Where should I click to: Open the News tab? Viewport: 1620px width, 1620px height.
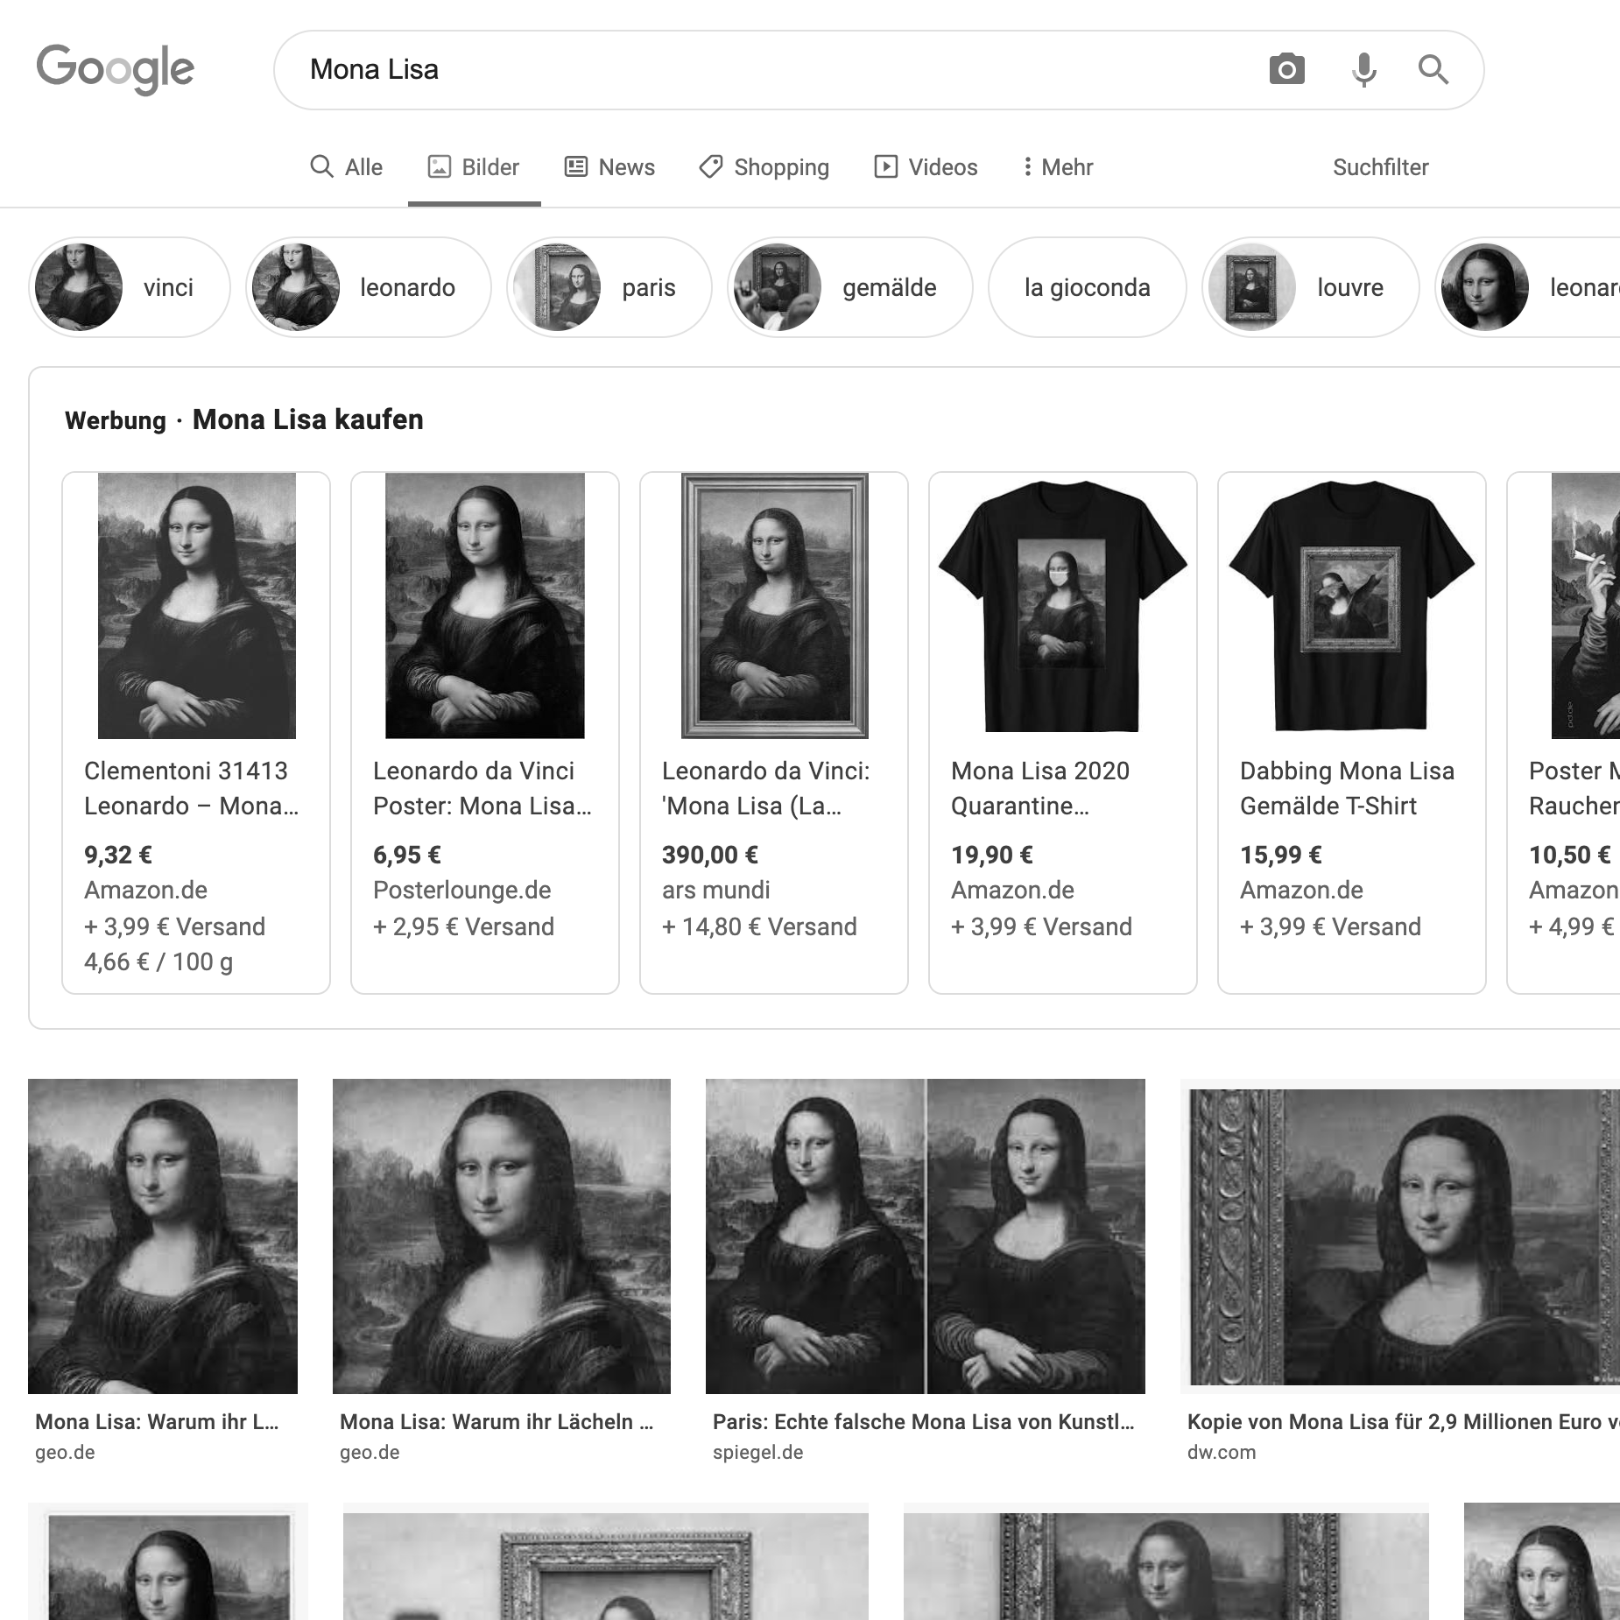[610, 166]
